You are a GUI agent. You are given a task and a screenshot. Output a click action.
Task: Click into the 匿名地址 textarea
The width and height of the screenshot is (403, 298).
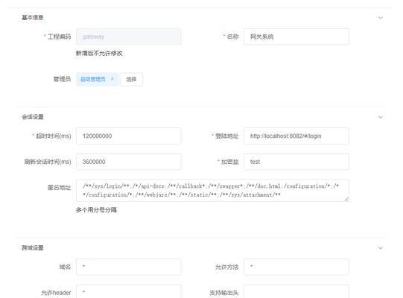click(x=212, y=190)
